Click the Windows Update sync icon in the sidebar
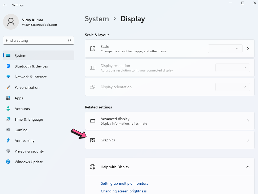The height and width of the screenshot is (194, 258). tap(8, 162)
